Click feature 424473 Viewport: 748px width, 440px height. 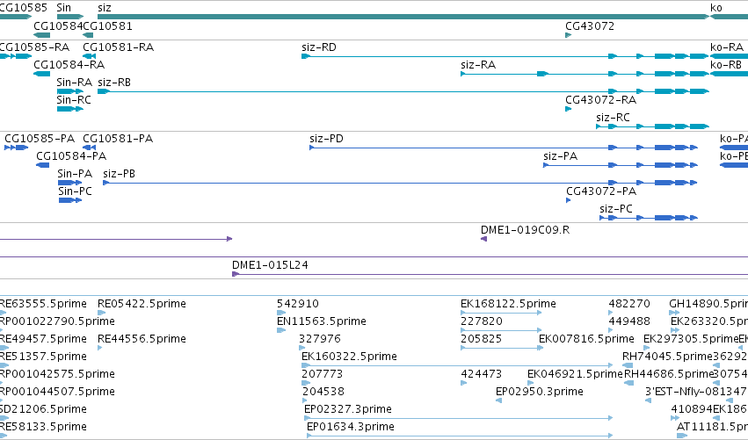click(x=482, y=374)
